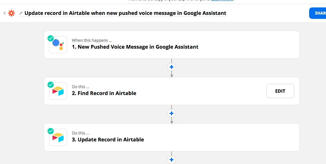Open the Learn more link at top
Screen dimensions: 326x164
(x=222, y=0)
